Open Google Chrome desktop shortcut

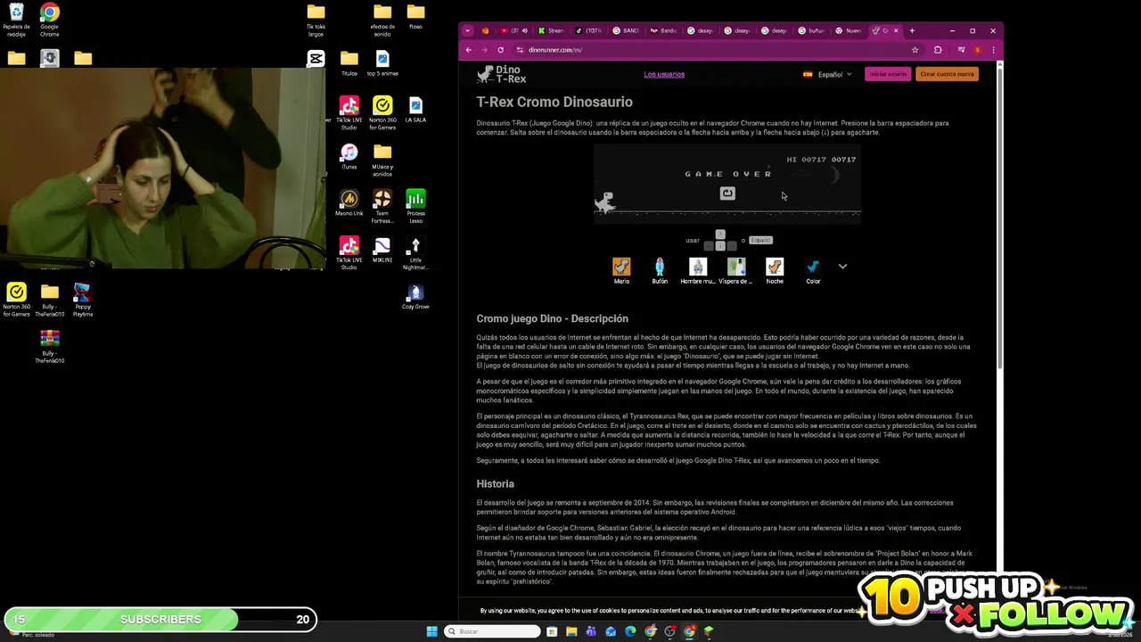(x=49, y=20)
